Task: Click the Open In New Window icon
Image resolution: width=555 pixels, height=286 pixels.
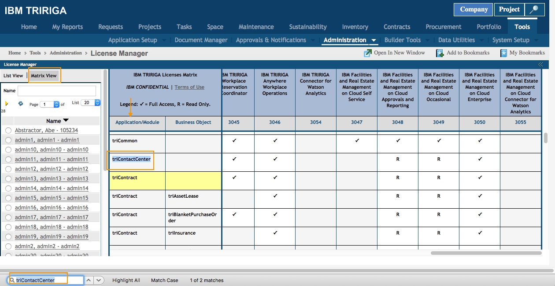Action: tap(368, 53)
